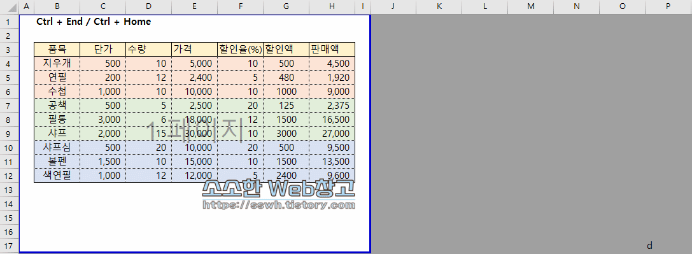Select column O header
The image size is (692, 254).
(x=622, y=6)
